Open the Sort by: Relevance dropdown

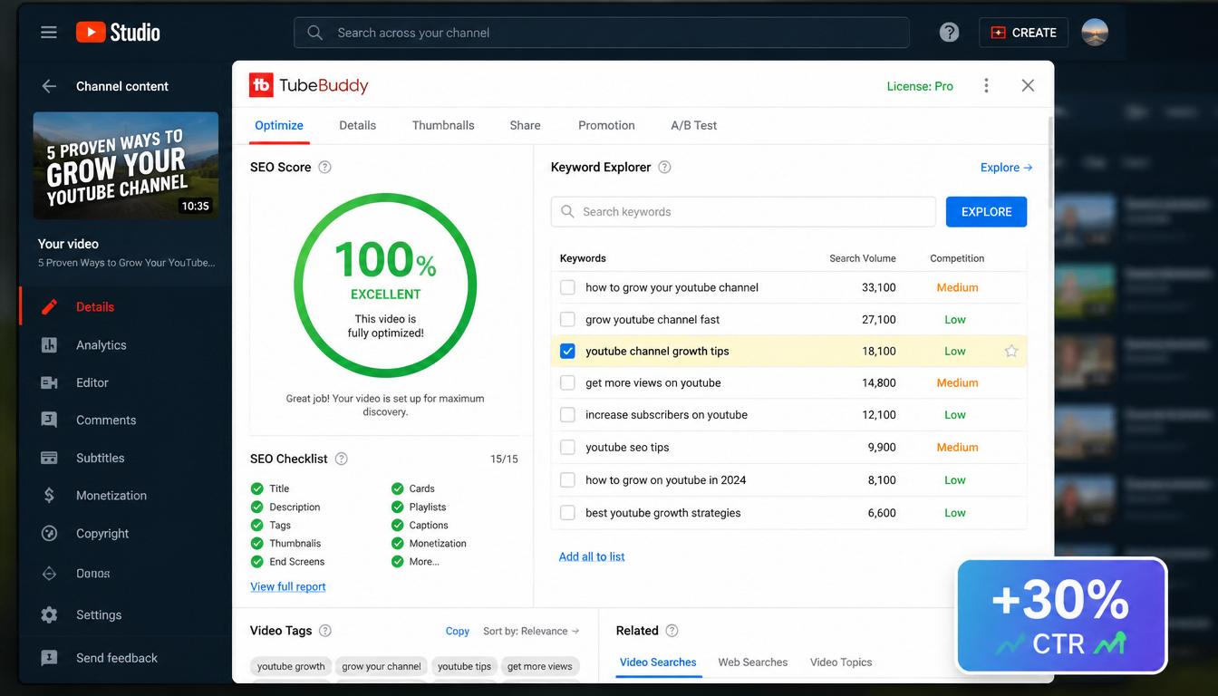click(531, 631)
